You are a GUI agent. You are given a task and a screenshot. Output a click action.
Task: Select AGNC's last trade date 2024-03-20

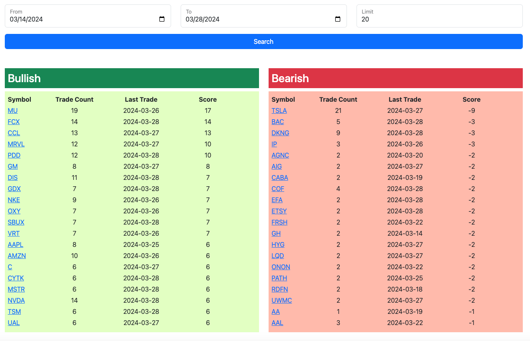tap(405, 155)
